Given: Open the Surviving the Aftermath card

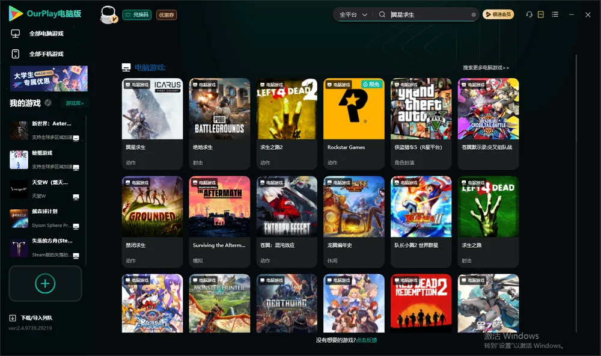Looking at the screenshot, I should click(x=219, y=222).
